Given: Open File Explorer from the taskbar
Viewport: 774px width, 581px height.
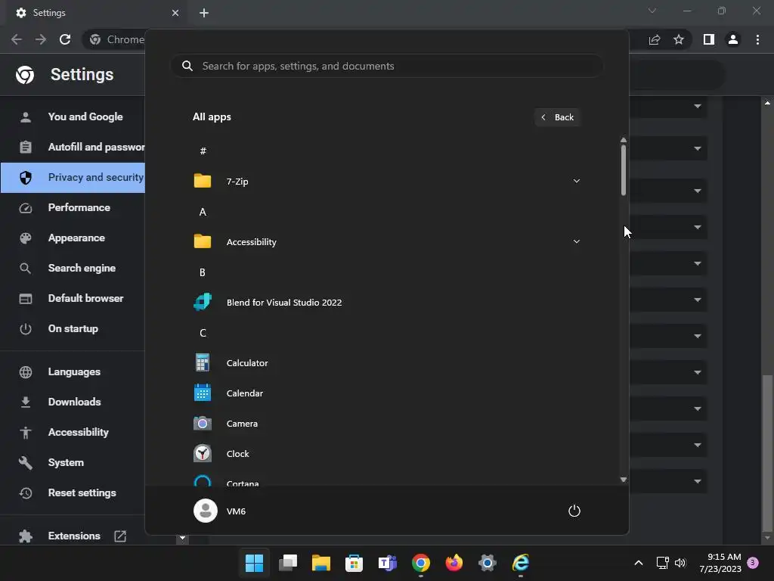Looking at the screenshot, I should tap(320, 563).
